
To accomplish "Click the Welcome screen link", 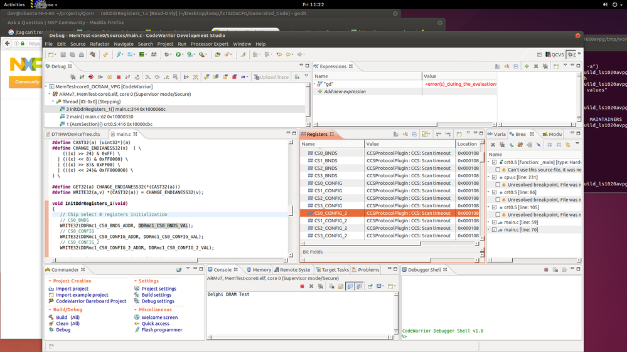I will pos(159,318).
